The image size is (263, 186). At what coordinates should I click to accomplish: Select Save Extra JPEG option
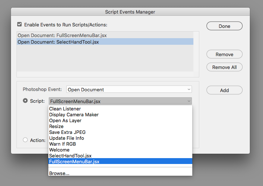click(67, 132)
